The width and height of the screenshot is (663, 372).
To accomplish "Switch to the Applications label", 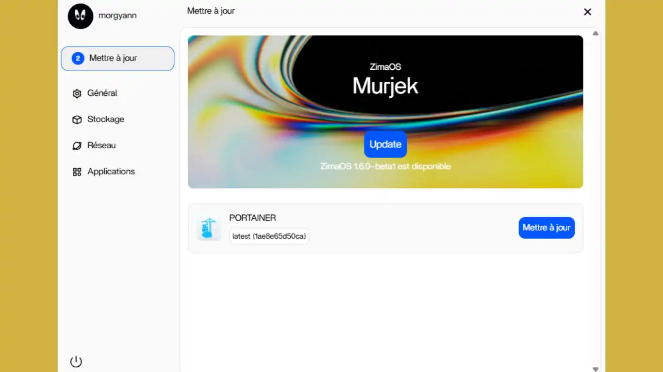I will (111, 171).
